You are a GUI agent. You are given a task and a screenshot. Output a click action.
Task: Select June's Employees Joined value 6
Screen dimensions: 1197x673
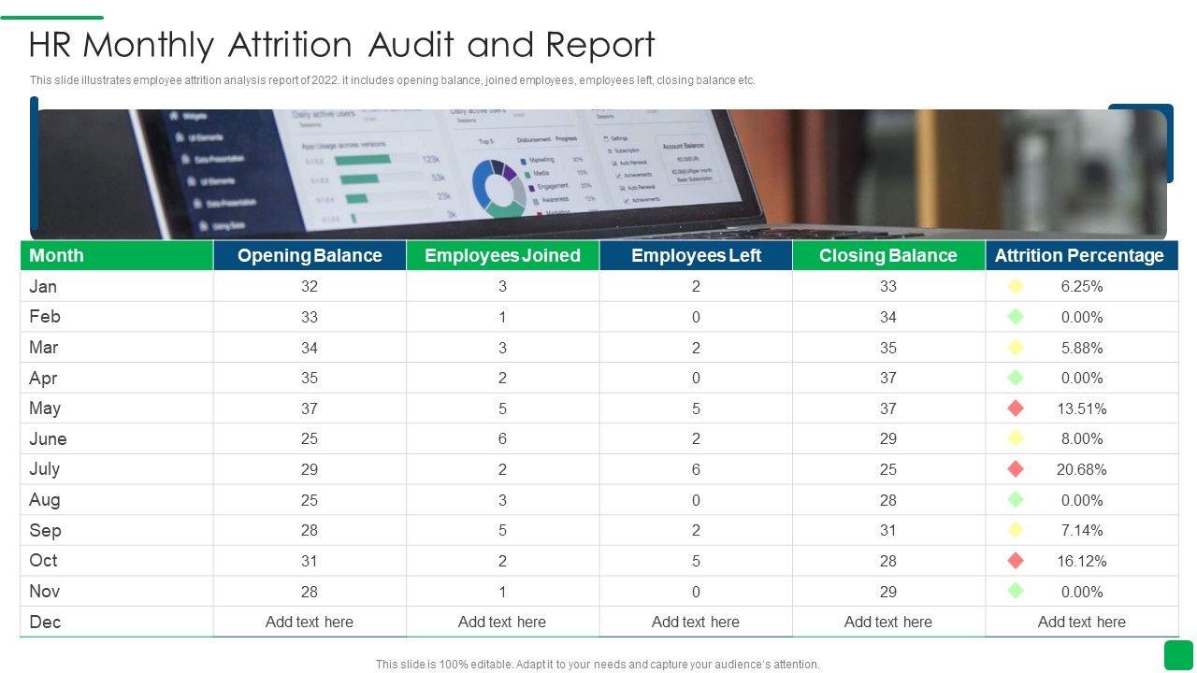[x=502, y=438]
